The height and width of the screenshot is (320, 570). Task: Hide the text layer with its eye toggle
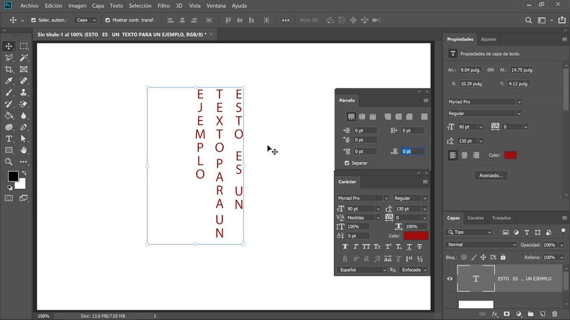coord(450,278)
